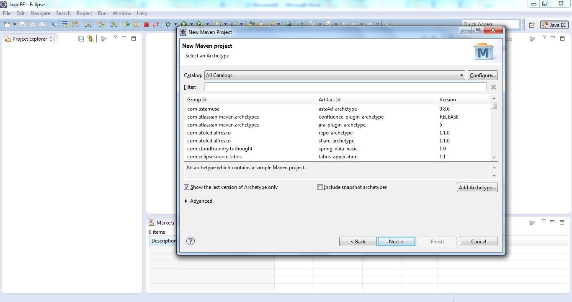Screen dimensions: 572x302
Task: Open the Window menu
Action: pyautogui.click(x=122, y=13)
